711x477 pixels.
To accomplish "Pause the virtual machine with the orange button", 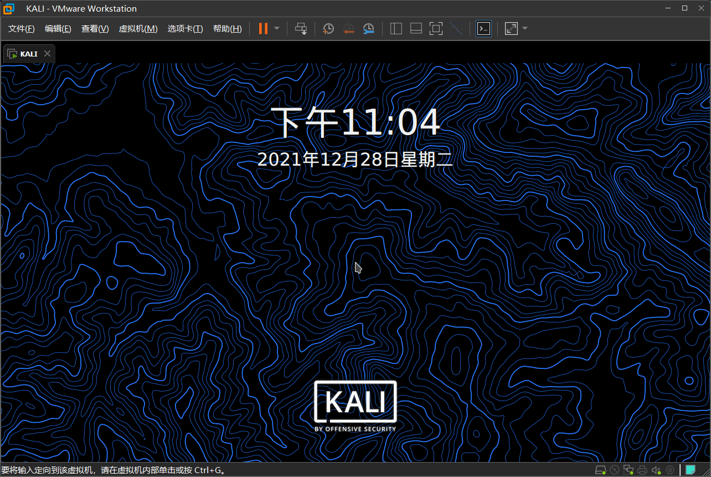I will point(263,29).
